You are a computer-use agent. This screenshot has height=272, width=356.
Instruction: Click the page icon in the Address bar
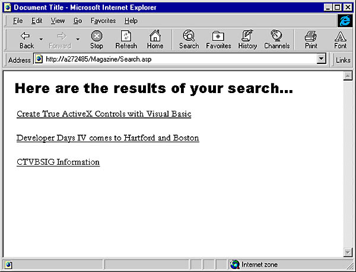(39, 59)
